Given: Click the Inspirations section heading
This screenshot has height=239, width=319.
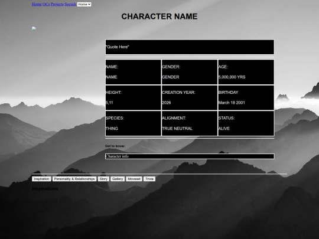Looking at the screenshot, I should (45, 189).
